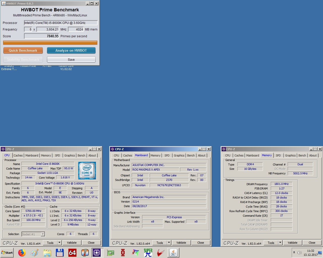Click multiplier value x 57.0 (8 - 43)

33,215
